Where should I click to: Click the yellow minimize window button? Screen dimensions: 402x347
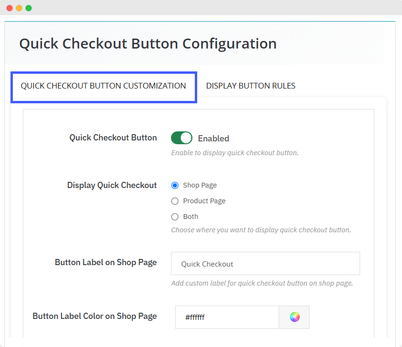coord(19,8)
